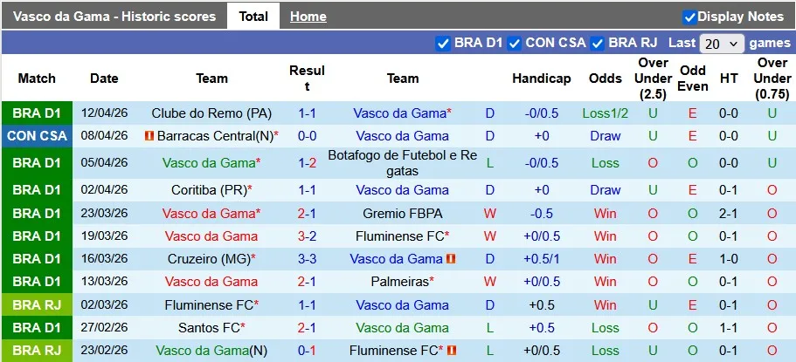Screen dimensions: 796x362
Task: Click the Gremio FBPA team name
Action: 402,214
